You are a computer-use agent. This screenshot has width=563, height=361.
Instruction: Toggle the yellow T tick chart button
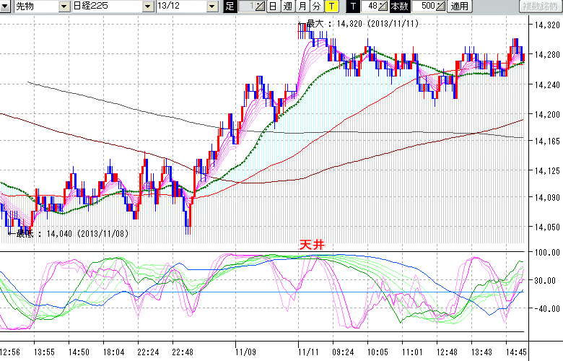point(331,6)
